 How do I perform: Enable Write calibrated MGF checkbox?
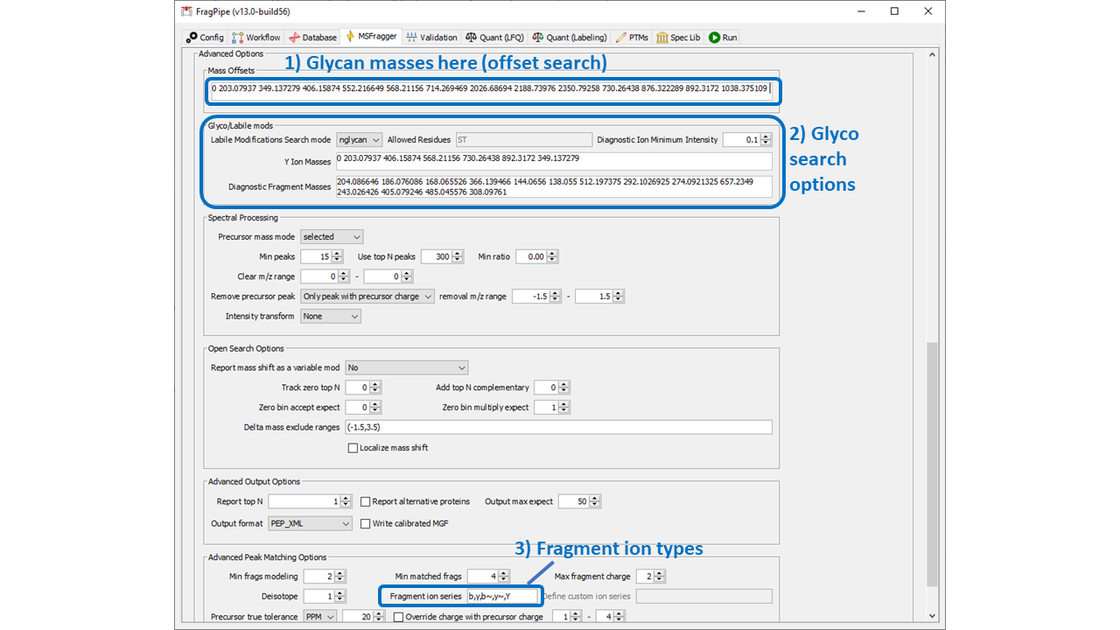point(366,523)
